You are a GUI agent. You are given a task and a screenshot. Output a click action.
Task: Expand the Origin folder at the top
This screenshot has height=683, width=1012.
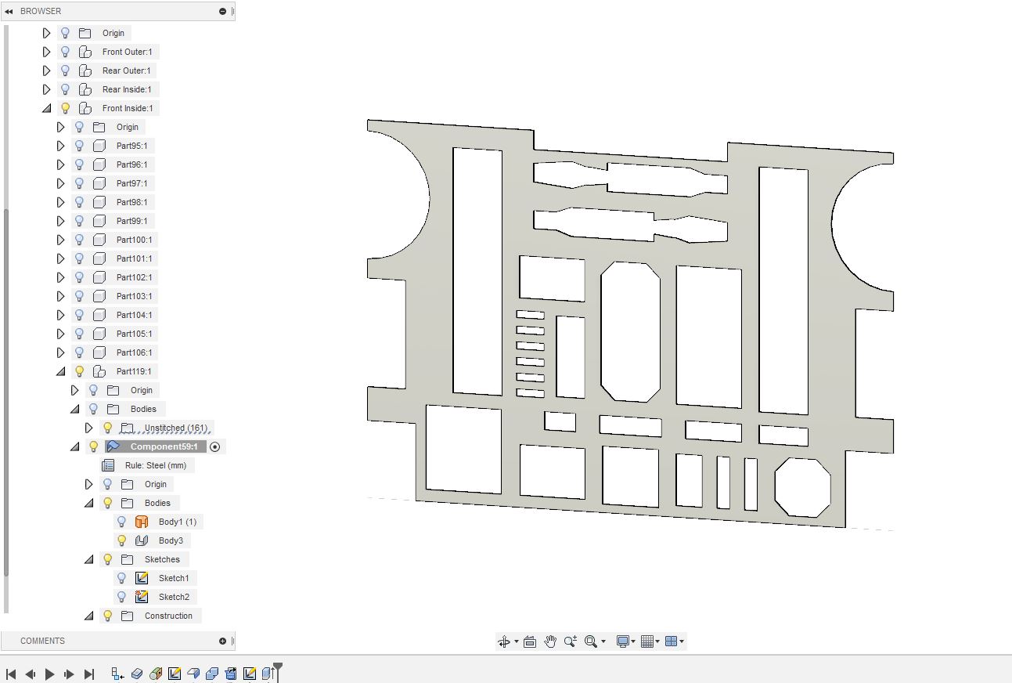point(46,33)
